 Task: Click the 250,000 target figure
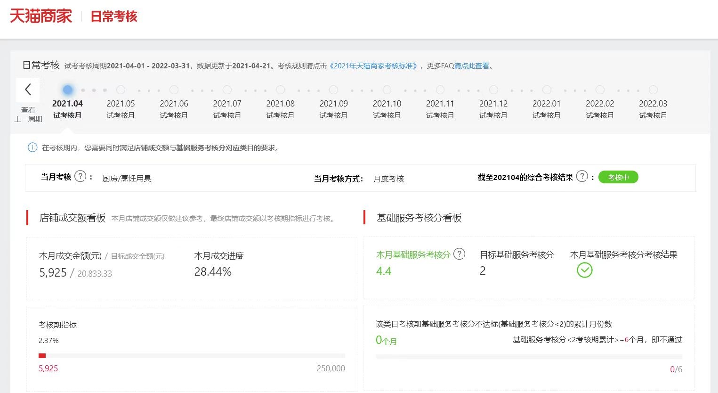click(x=331, y=368)
